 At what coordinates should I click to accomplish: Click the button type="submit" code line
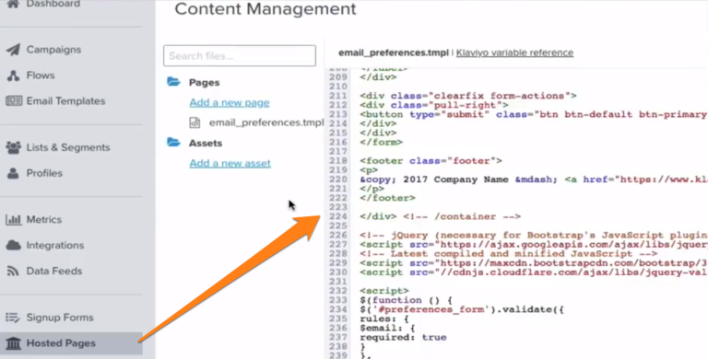coord(534,114)
